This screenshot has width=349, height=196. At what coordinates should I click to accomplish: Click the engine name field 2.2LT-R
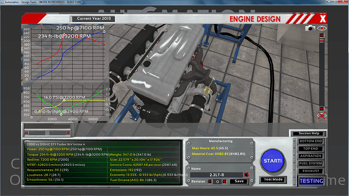click(x=216, y=175)
